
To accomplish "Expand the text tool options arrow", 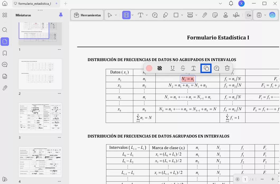I will coord(147,15).
